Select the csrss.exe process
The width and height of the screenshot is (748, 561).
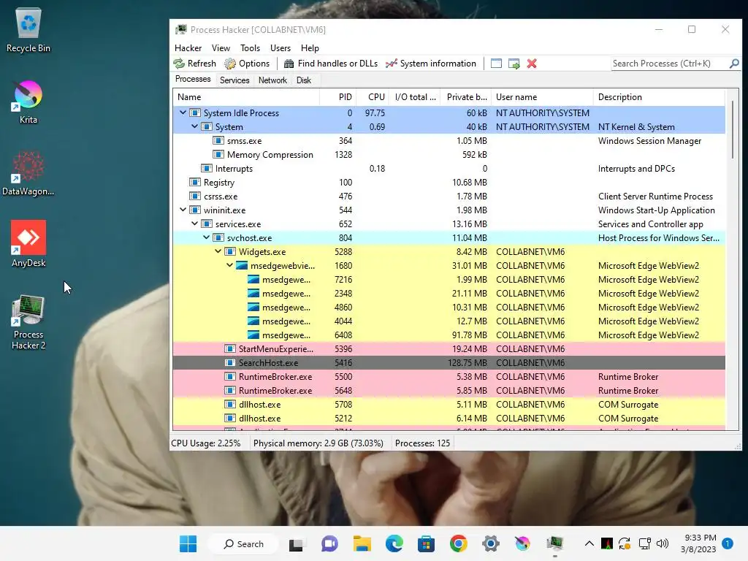point(449,196)
